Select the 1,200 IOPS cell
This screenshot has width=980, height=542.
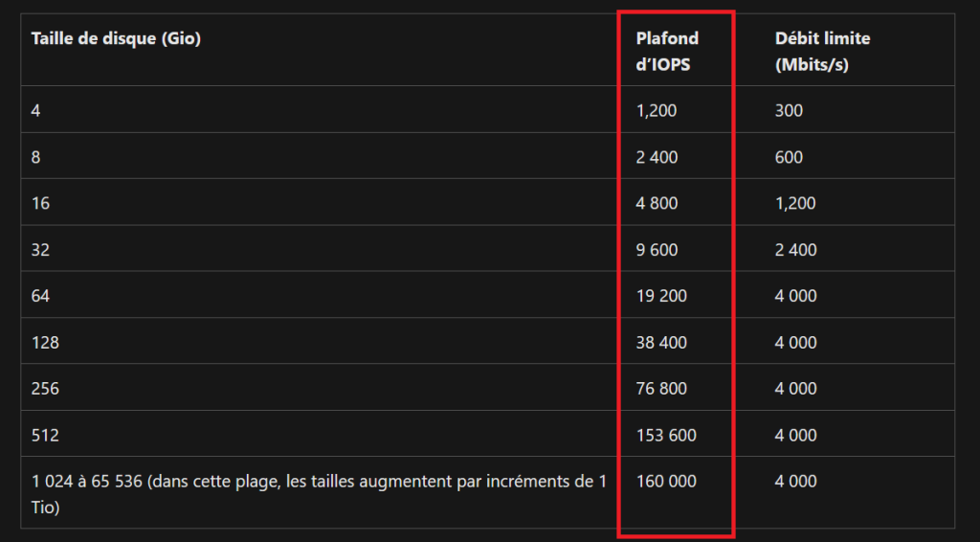[657, 111]
